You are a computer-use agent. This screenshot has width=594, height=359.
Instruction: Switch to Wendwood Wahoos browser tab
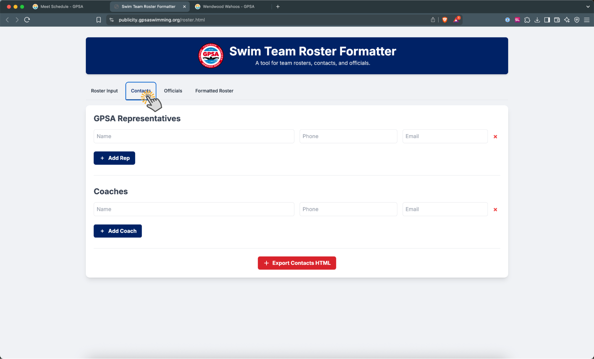[228, 7]
